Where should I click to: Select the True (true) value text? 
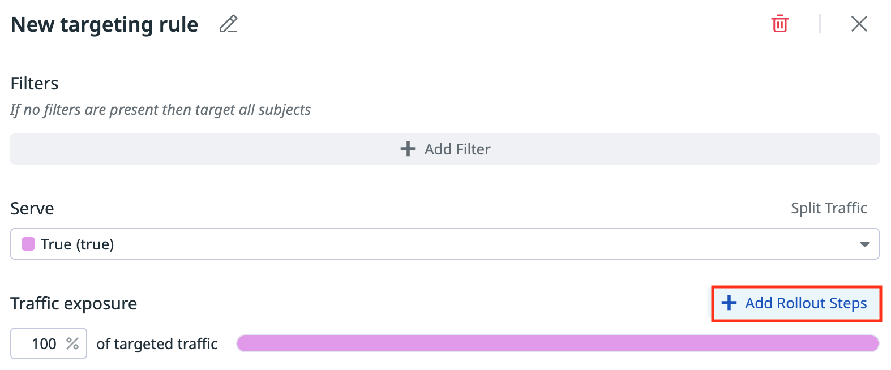[x=78, y=244]
